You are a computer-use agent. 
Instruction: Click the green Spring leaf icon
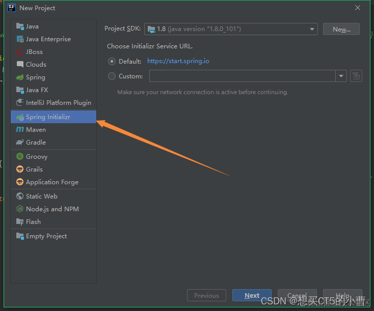pyautogui.click(x=20, y=77)
